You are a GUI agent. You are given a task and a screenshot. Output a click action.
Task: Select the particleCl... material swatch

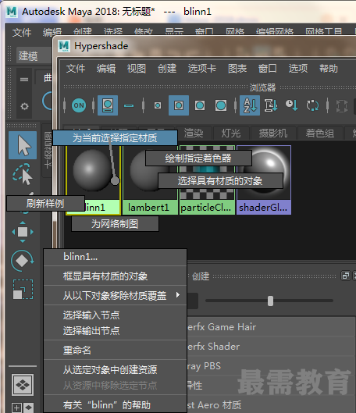[207, 180]
